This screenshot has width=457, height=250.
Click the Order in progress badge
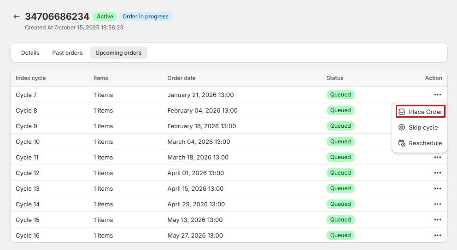(145, 17)
